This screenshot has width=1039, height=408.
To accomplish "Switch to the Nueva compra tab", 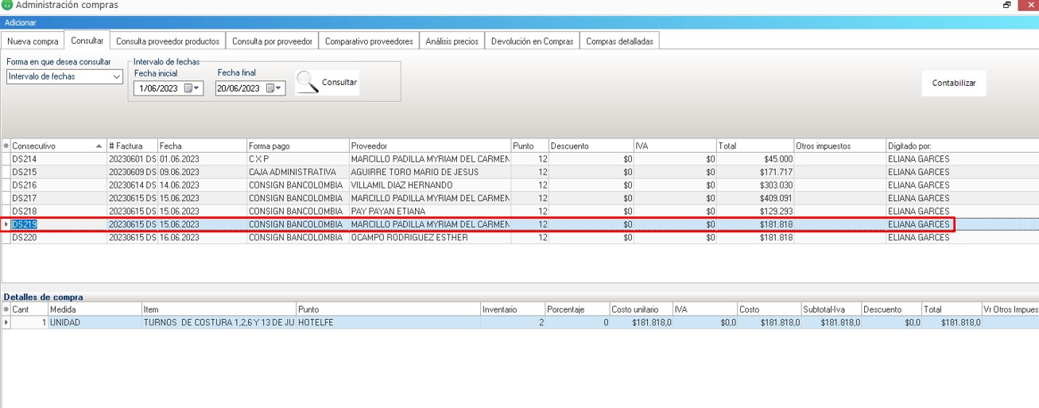I will click(33, 41).
